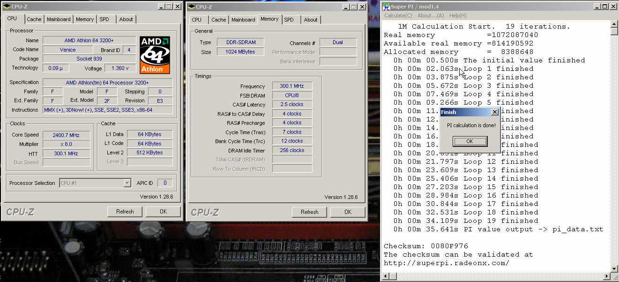
Task: Click the Level 2 cache value 512 KBytes
Action: [150, 152]
